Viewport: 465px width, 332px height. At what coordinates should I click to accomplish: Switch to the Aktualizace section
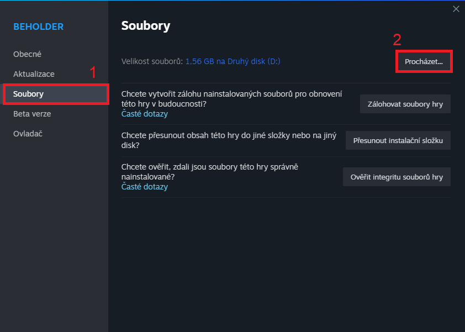34,74
